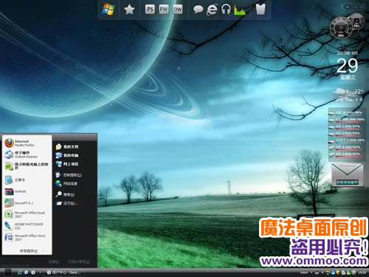
Task: Launch Photoshop from the PS dock icon
Action: pyautogui.click(x=150, y=10)
